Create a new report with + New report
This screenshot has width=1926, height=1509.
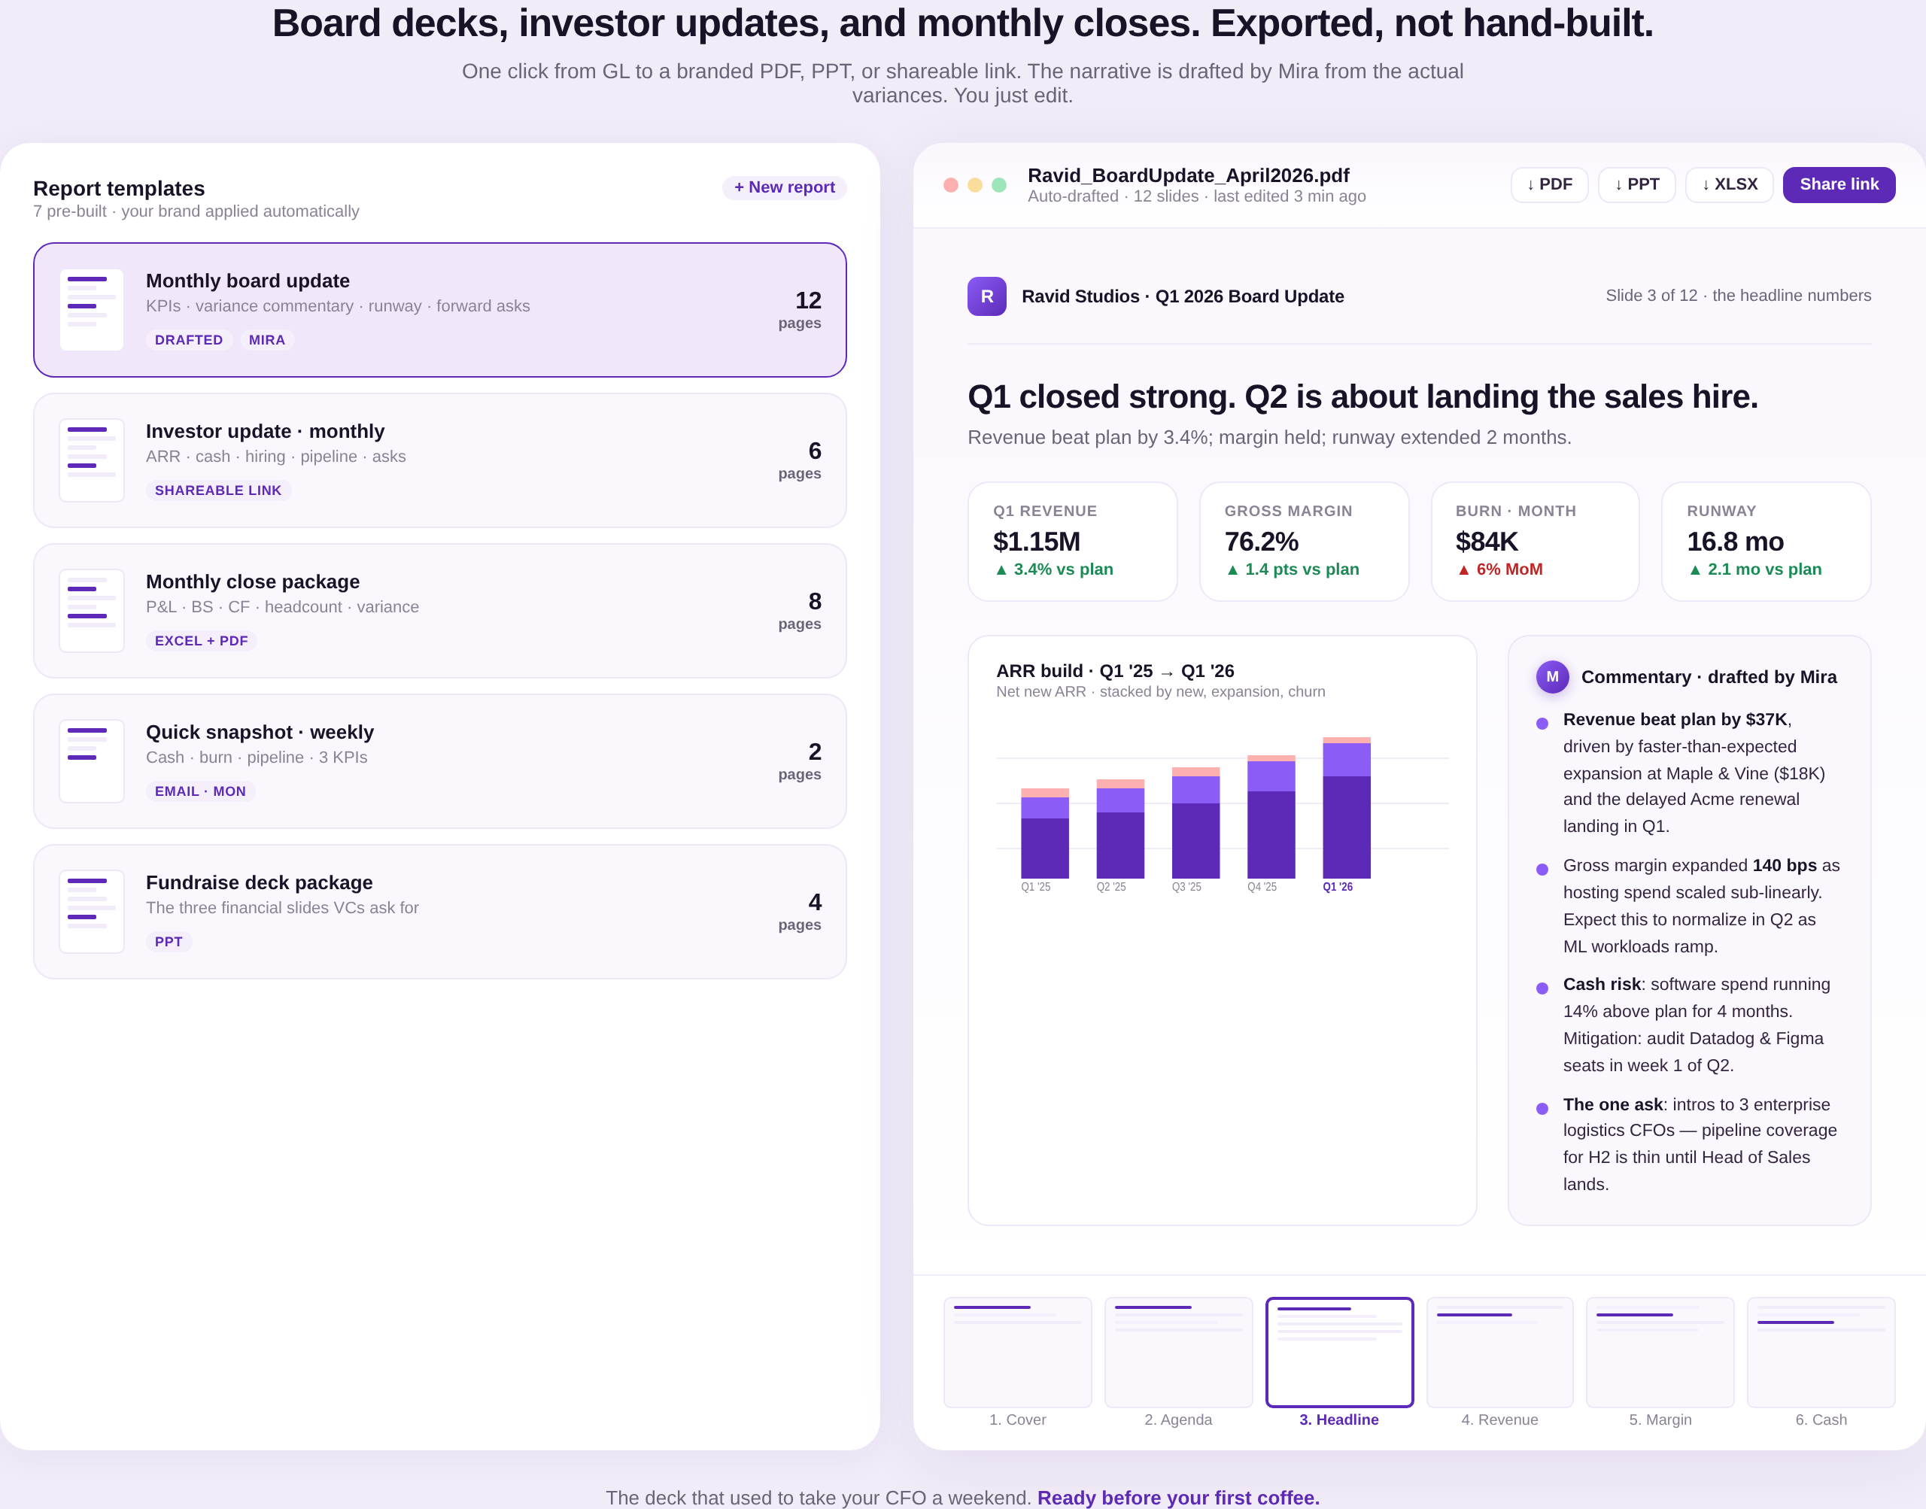785,187
